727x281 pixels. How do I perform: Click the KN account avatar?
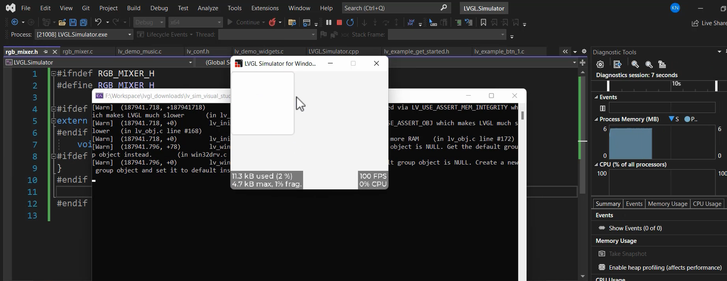[675, 8]
